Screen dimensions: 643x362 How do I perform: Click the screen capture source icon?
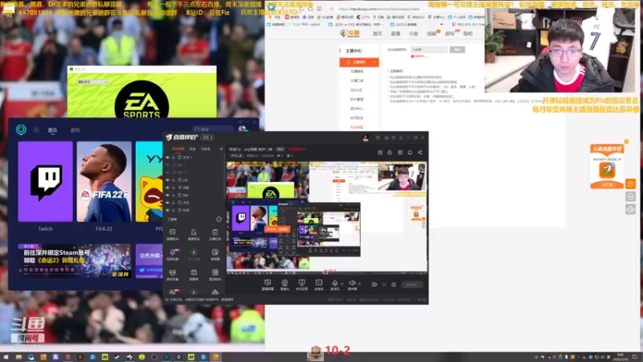(x=268, y=283)
